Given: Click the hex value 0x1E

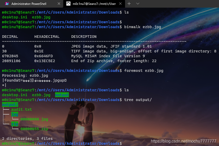Looking at the screenshot, I should 39,51.
